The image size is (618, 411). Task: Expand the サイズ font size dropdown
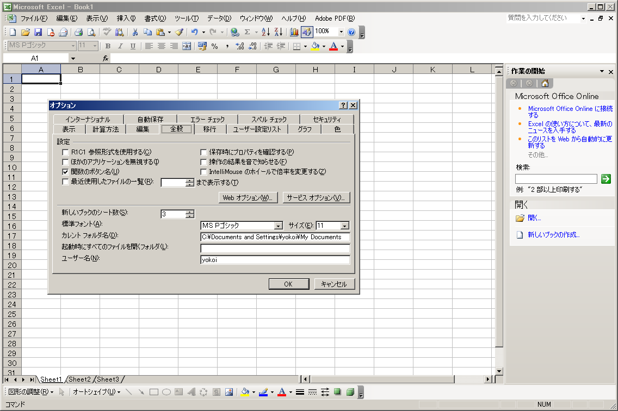344,226
